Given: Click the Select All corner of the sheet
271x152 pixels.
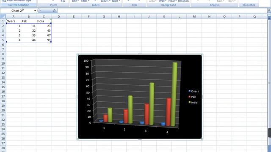Looking at the screenshot, I should [3, 16].
